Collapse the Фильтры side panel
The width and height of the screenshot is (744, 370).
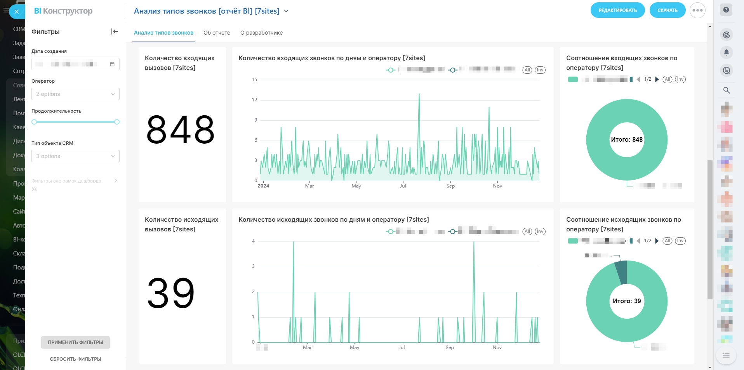tap(114, 31)
